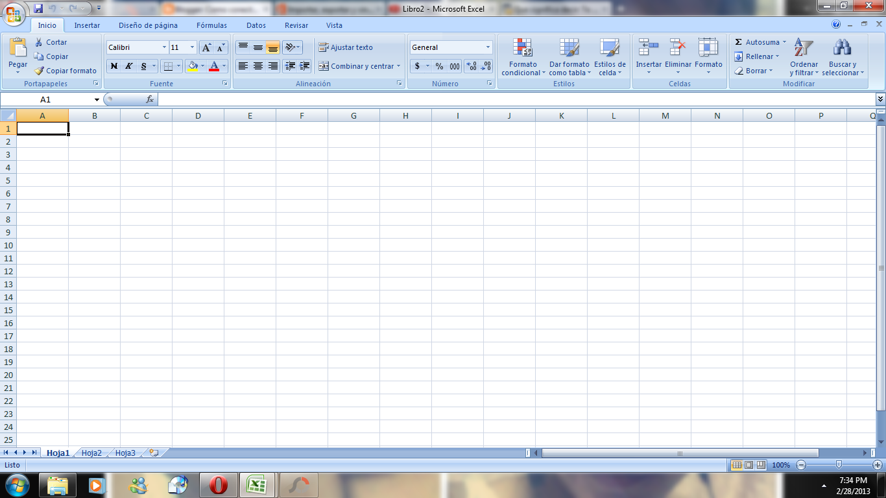Open Rellenar fill menu
The image size is (886, 498).
pos(756,56)
